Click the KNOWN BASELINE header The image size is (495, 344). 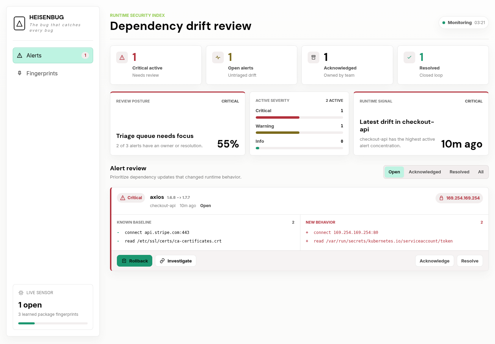click(134, 222)
